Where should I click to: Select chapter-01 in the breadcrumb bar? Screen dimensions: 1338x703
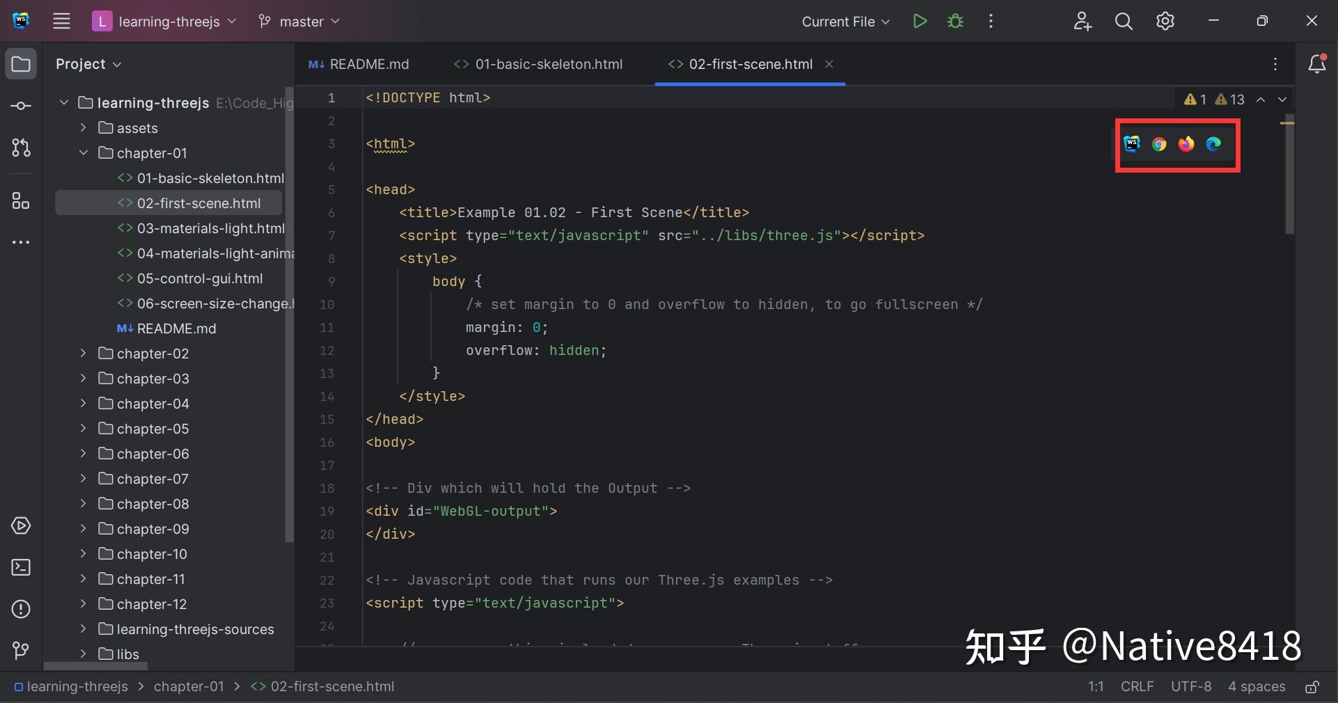188,687
